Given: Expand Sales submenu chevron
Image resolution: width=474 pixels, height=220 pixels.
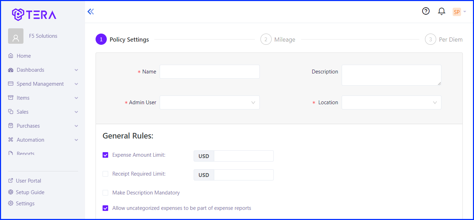Looking at the screenshot, I should tap(76, 112).
